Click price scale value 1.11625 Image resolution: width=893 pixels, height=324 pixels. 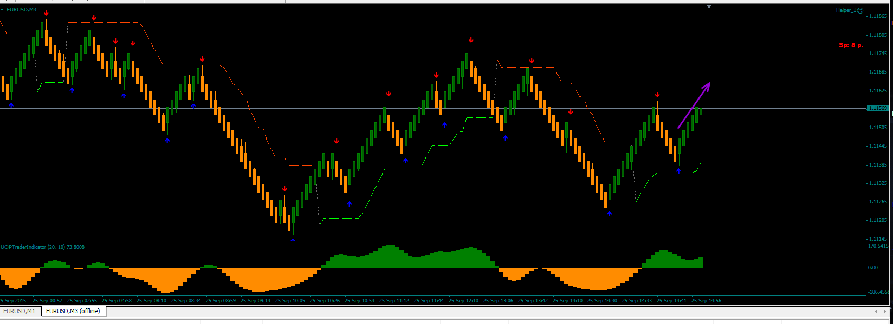point(878,91)
